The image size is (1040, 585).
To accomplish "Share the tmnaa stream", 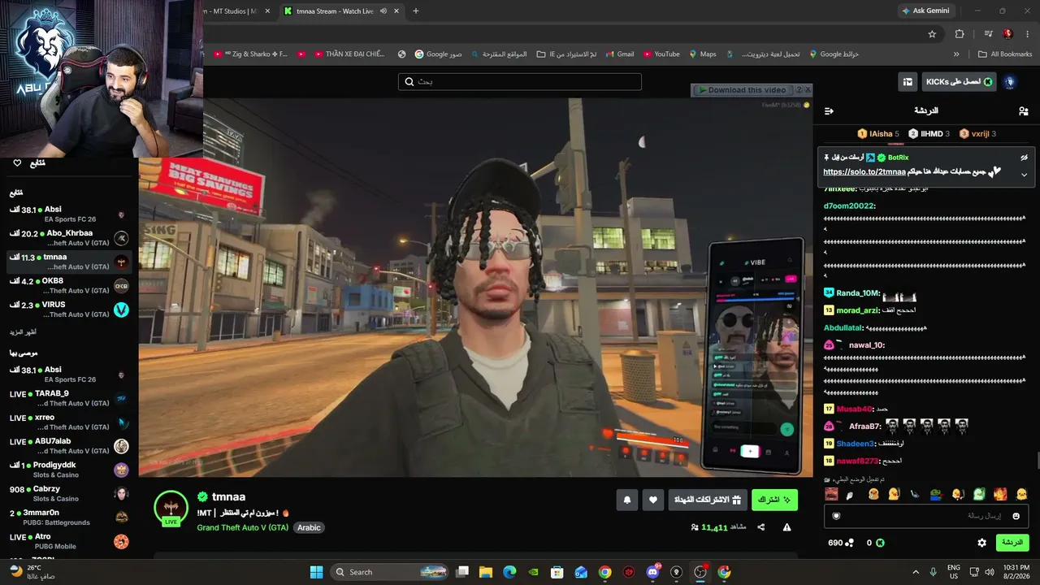I will (761, 527).
